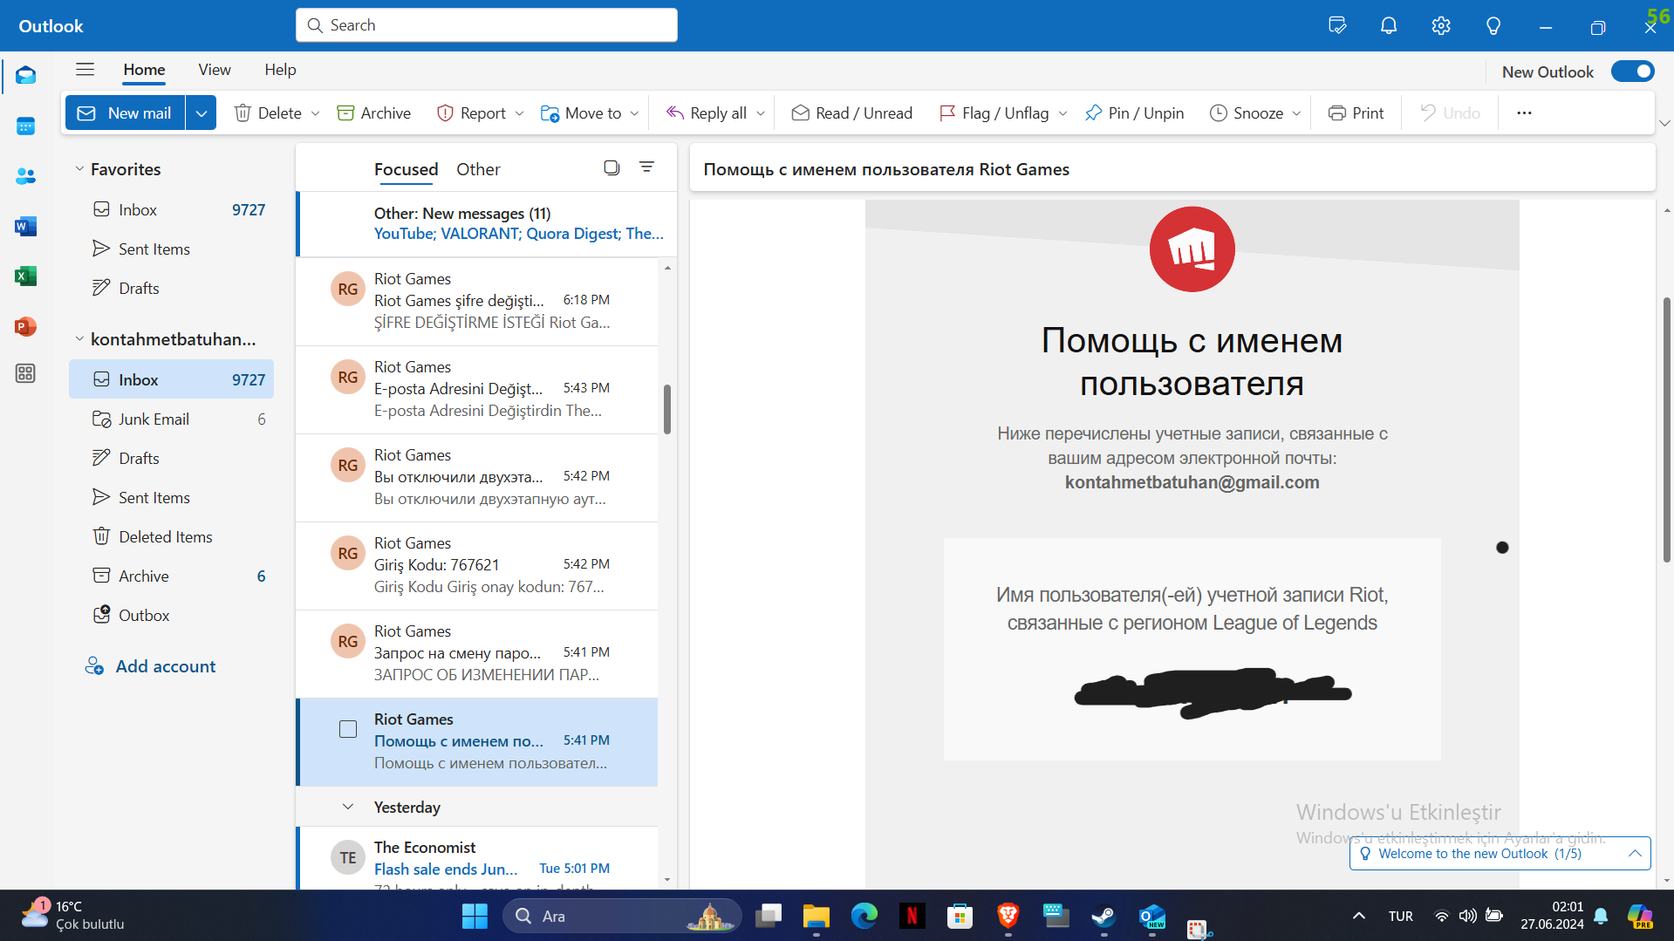Open the notifications bell in Outlook header

point(1389,25)
